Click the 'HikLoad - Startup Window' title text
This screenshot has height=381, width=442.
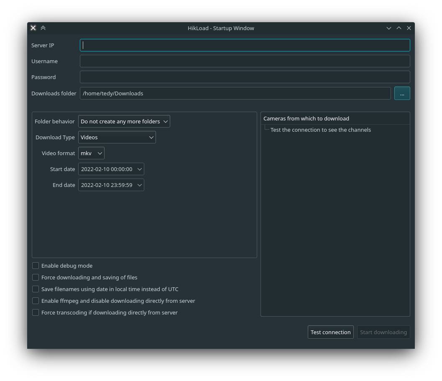coord(221,28)
